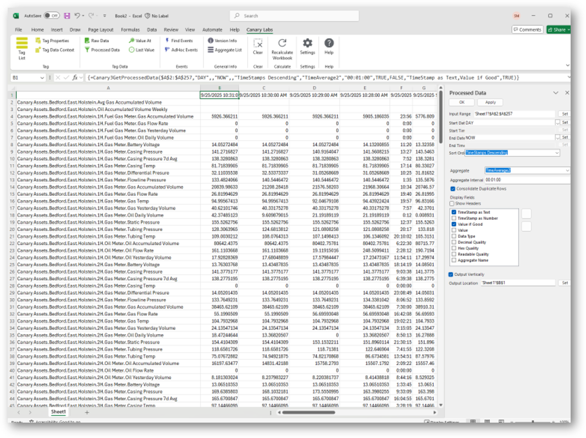This screenshot has height=438, width=586.
Task: Open Processed Data pane options chevron
Action: click(556, 93)
